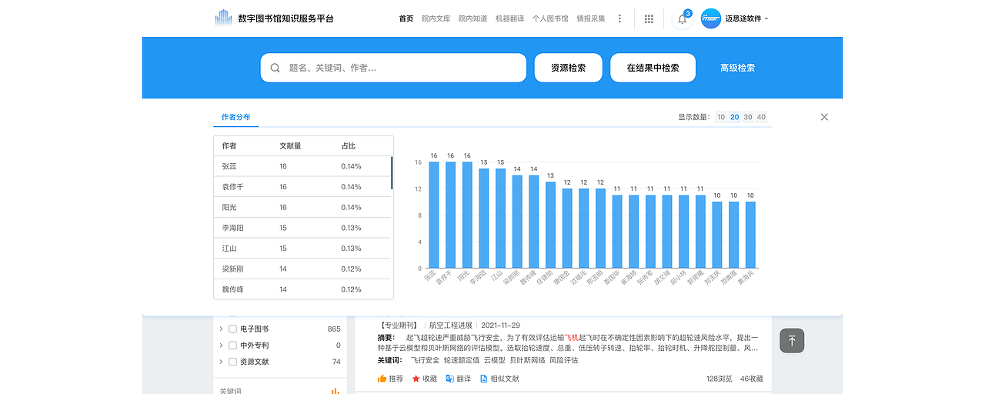Image resolution: width=985 pixels, height=394 pixels.
Task: Click 李海阳 row in author table
Action: 302,228
